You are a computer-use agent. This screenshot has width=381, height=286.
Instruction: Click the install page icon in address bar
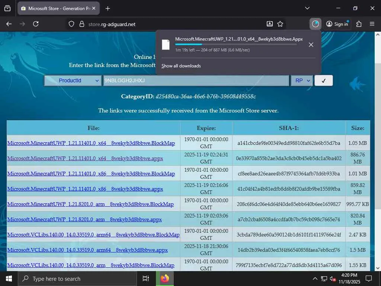tap(270, 24)
